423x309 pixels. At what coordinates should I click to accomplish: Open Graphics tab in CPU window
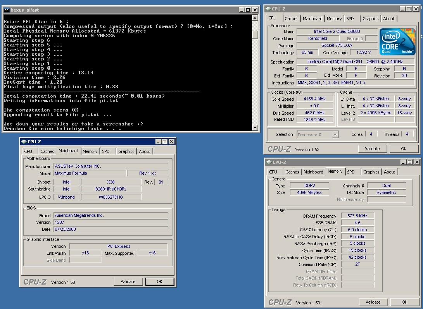point(370,19)
